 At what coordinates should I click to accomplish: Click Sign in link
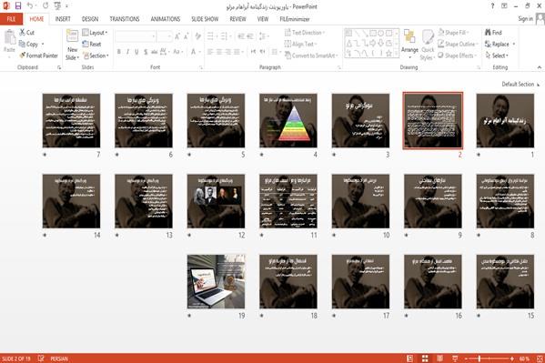point(525,19)
